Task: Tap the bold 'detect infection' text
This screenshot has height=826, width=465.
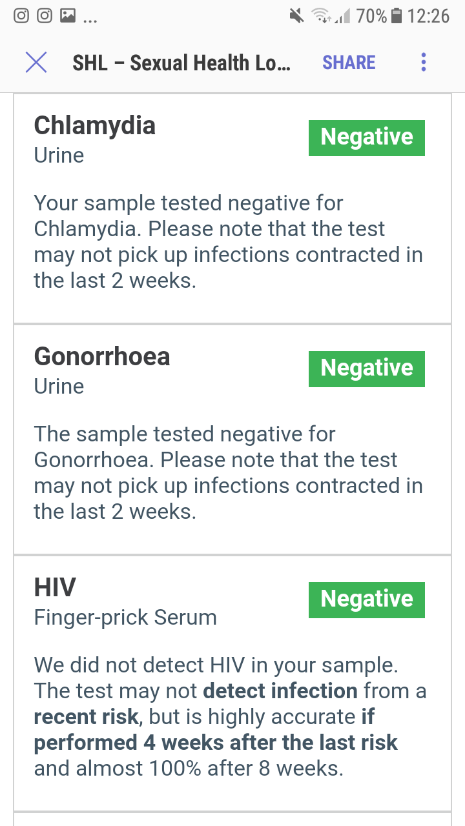Action: 280,691
